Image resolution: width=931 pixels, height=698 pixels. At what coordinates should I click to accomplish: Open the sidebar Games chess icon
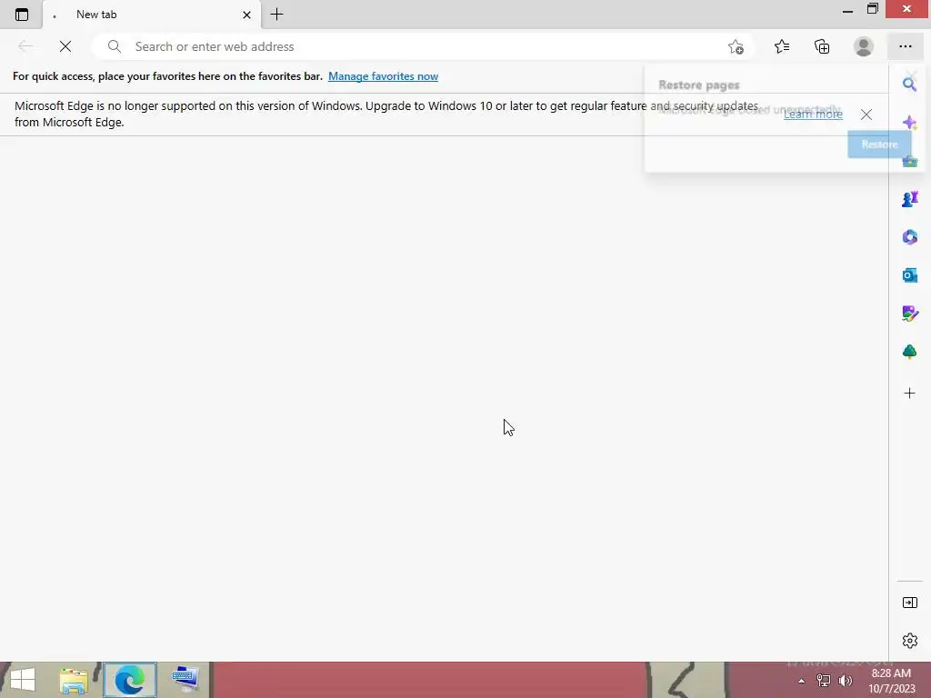[909, 199]
